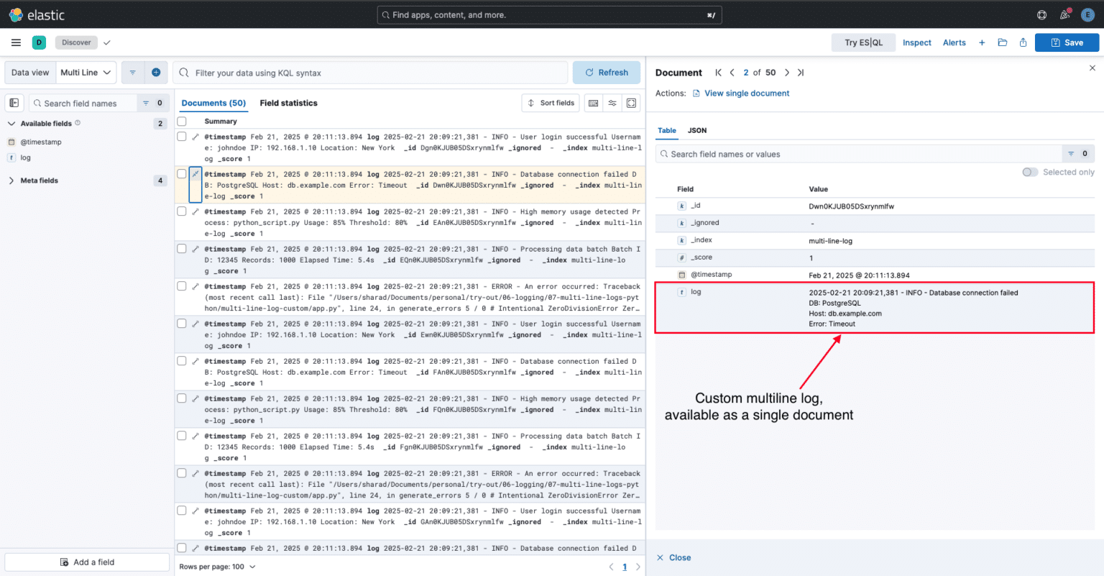Type in the KQL filter input field
Image resolution: width=1104 pixels, height=576 pixels.
pos(371,72)
